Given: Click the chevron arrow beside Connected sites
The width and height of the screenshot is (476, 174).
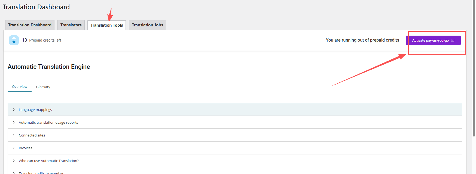Looking at the screenshot, I should tap(14, 135).
